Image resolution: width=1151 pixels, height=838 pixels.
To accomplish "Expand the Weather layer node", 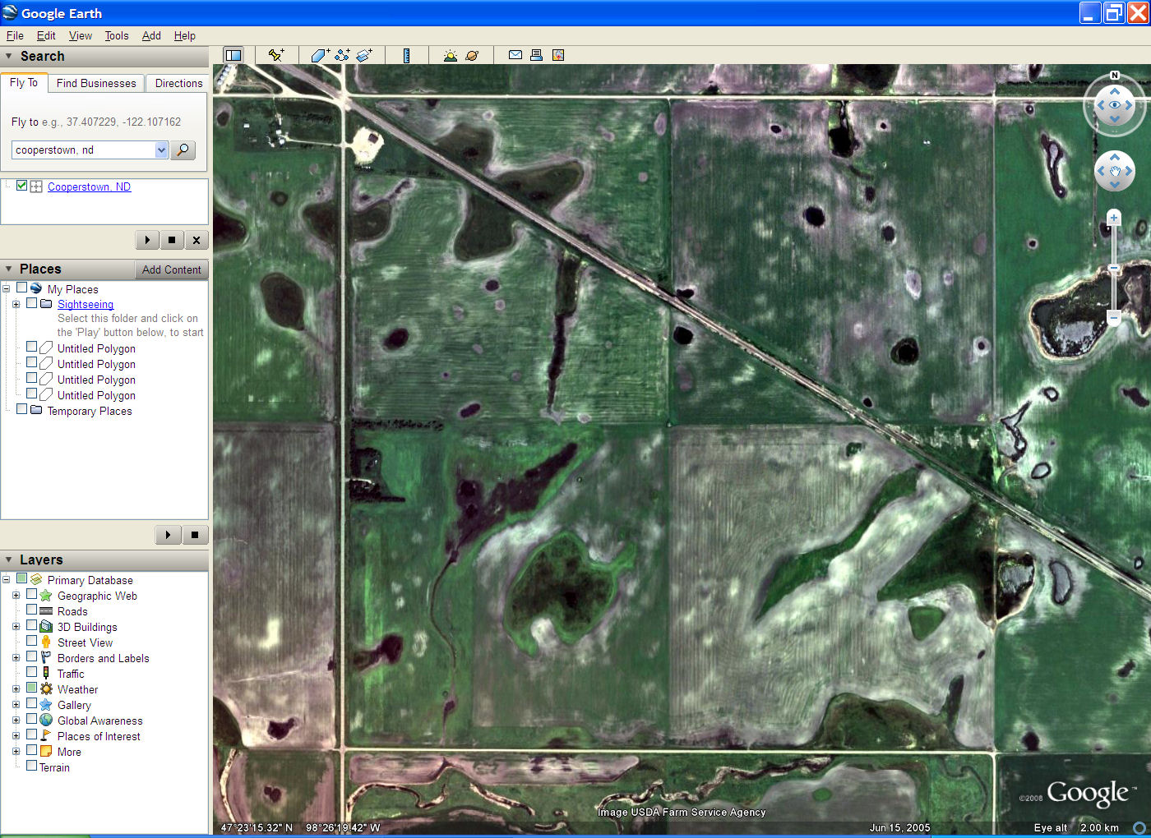I will pyautogui.click(x=16, y=688).
